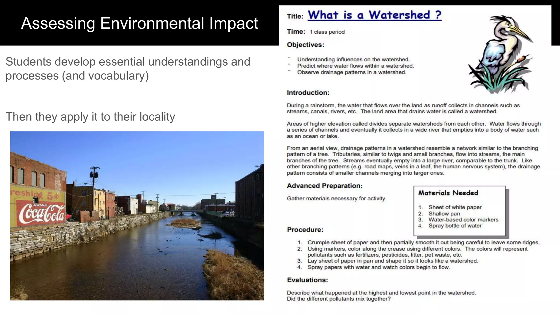Click the 'Areas of higher elevation' paragraph
Screen dimensions: 560x315
click(x=414, y=130)
